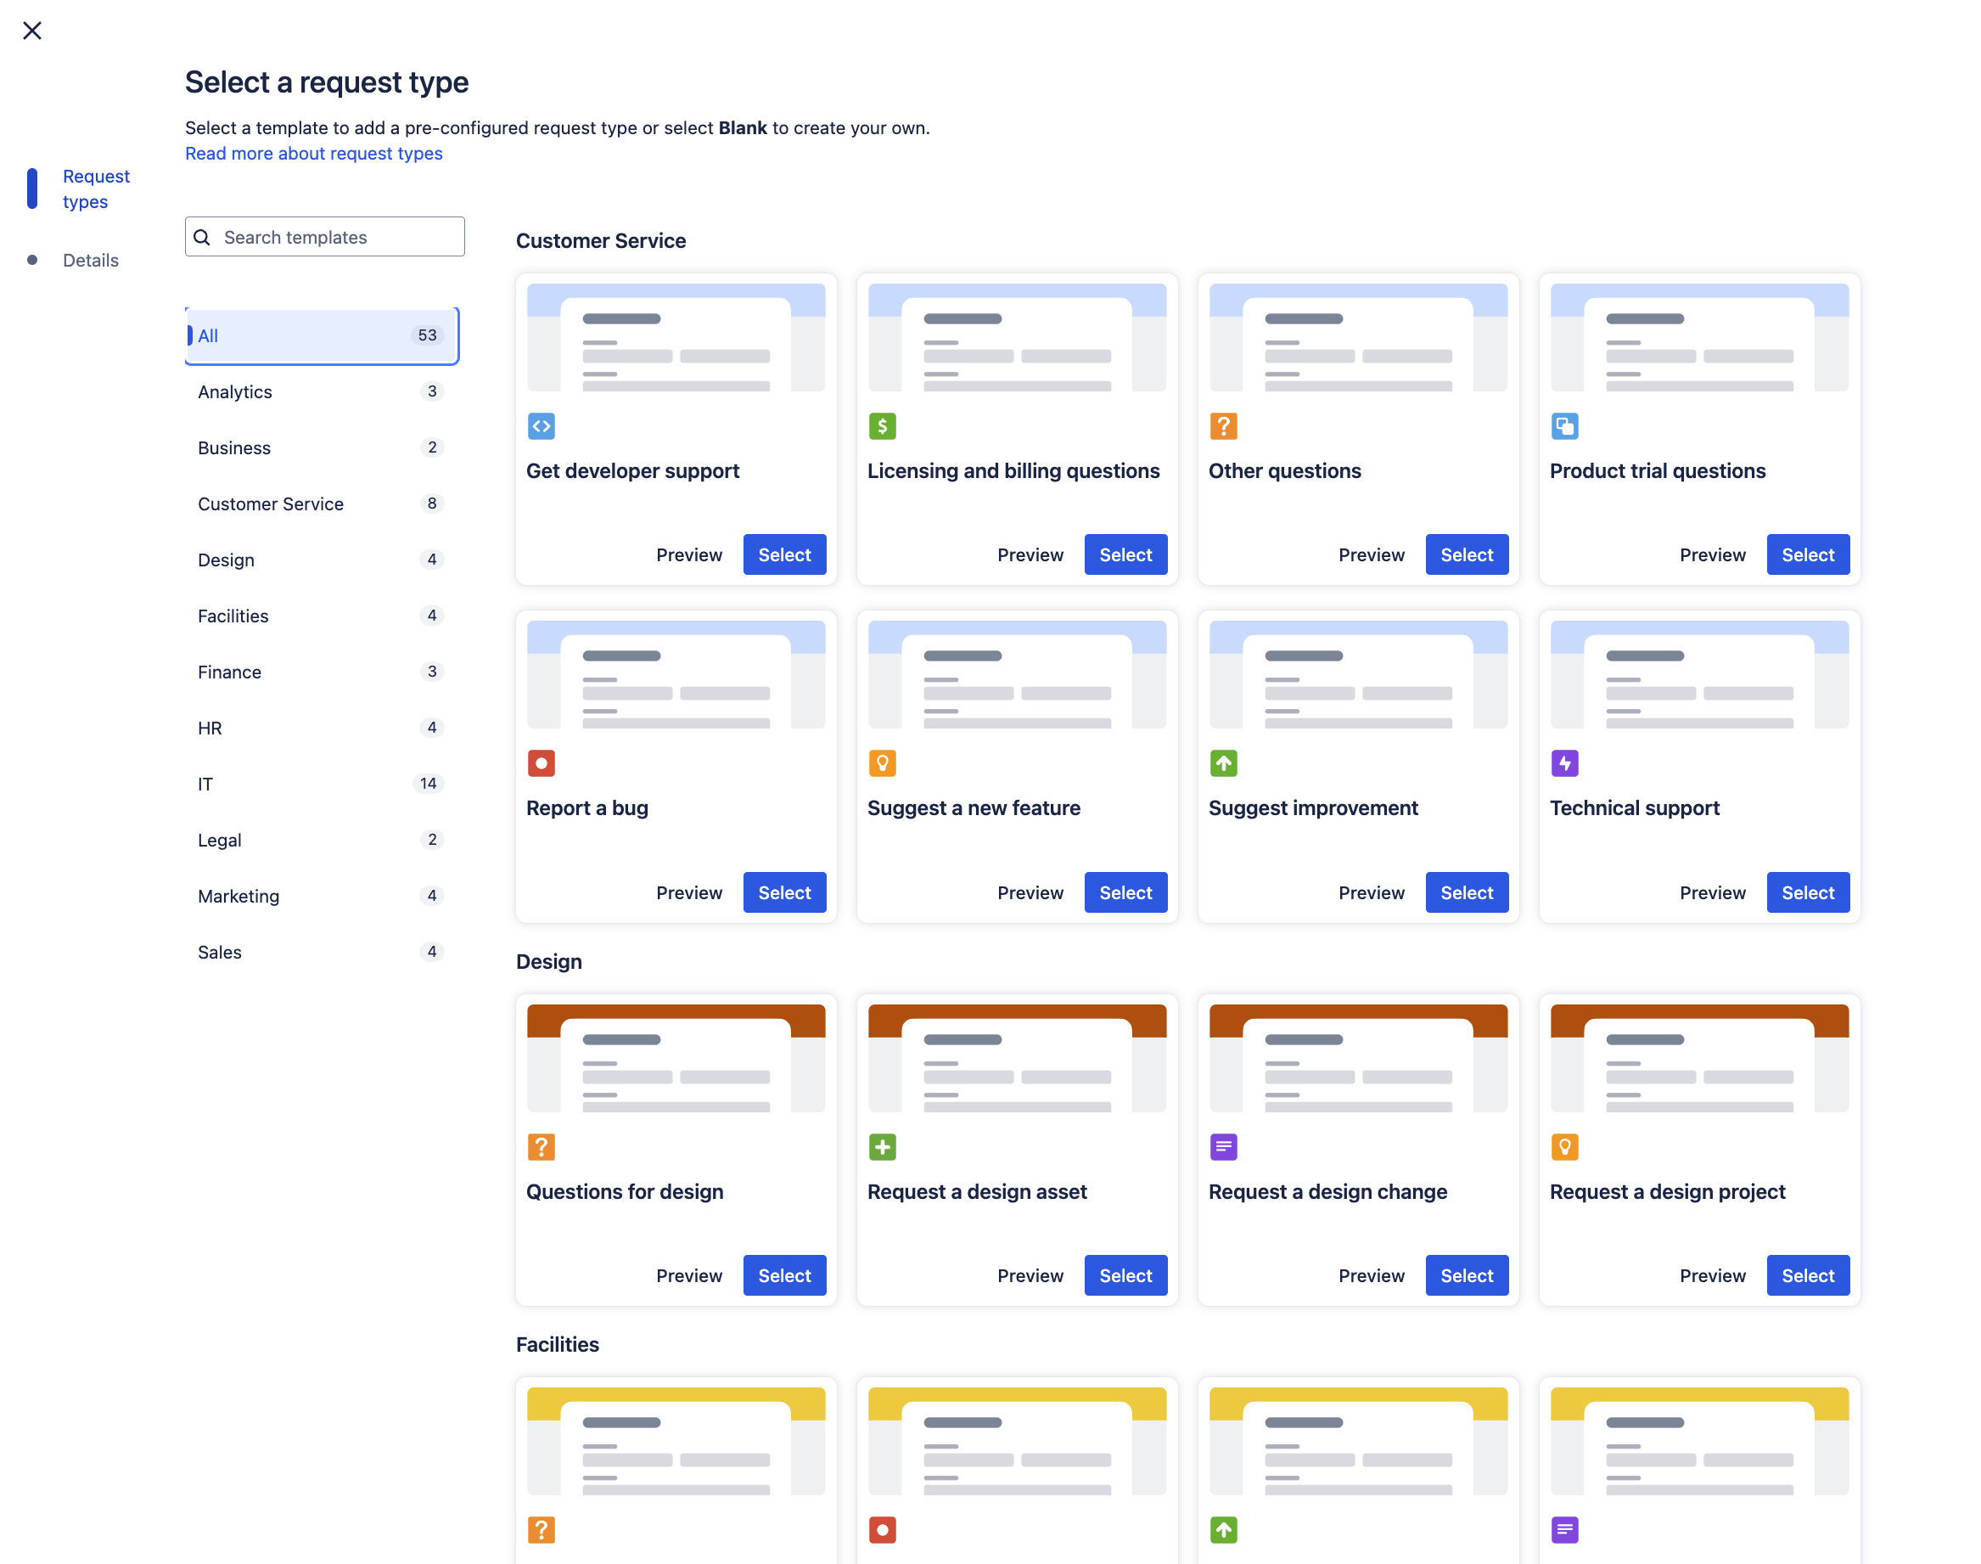Toggle the HR category filter

pyautogui.click(x=317, y=728)
